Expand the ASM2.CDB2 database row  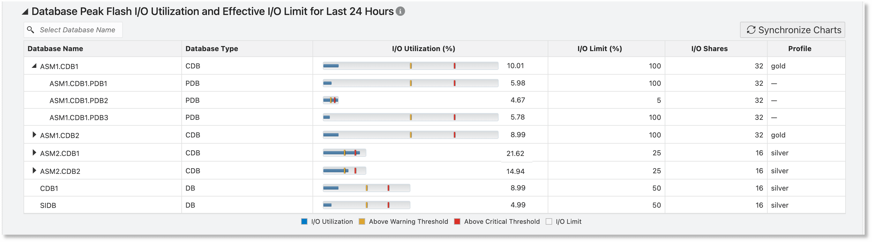point(34,171)
